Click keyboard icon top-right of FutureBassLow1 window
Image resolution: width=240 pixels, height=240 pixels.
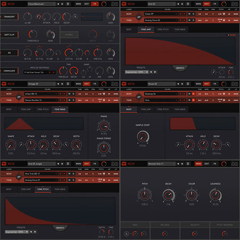(x=115, y=4)
